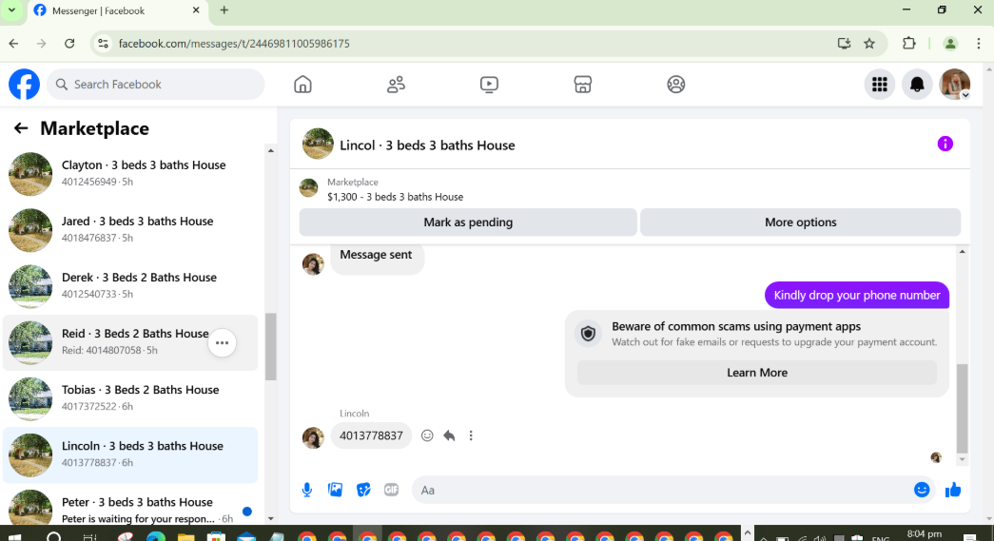Open conversation information icon
The height and width of the screenshot is (541, 994).
click(x=945, y=144)
